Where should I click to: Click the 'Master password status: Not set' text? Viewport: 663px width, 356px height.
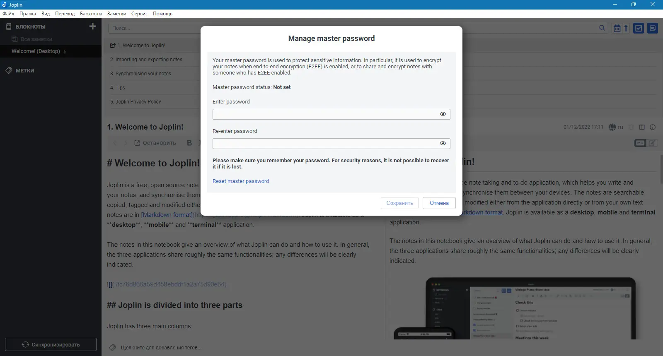[x=252, y=87]
